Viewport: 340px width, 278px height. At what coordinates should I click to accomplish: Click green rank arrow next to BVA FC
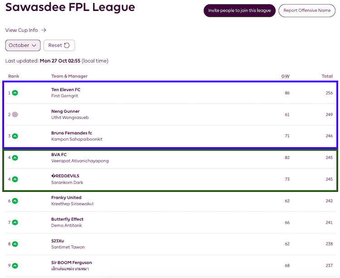[x=15, y=158]
